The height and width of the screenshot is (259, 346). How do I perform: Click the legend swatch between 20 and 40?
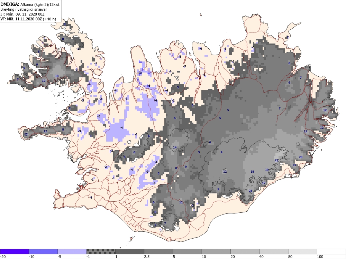coord(245,251)
